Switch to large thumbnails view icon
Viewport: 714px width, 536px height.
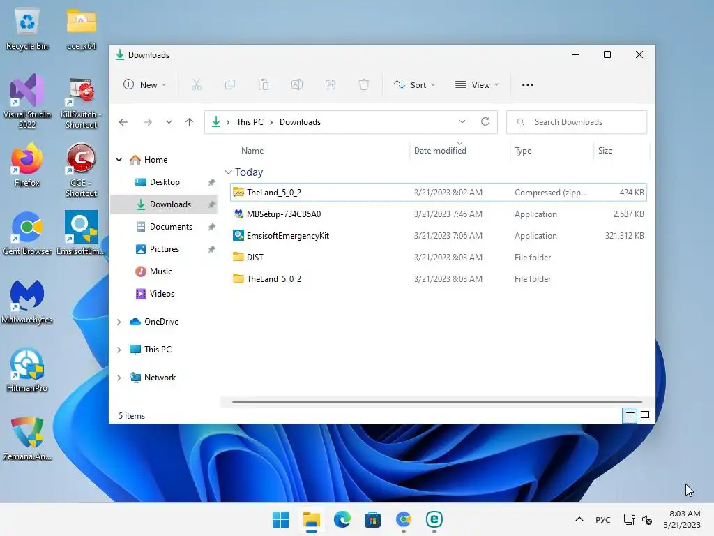[645, 416]
